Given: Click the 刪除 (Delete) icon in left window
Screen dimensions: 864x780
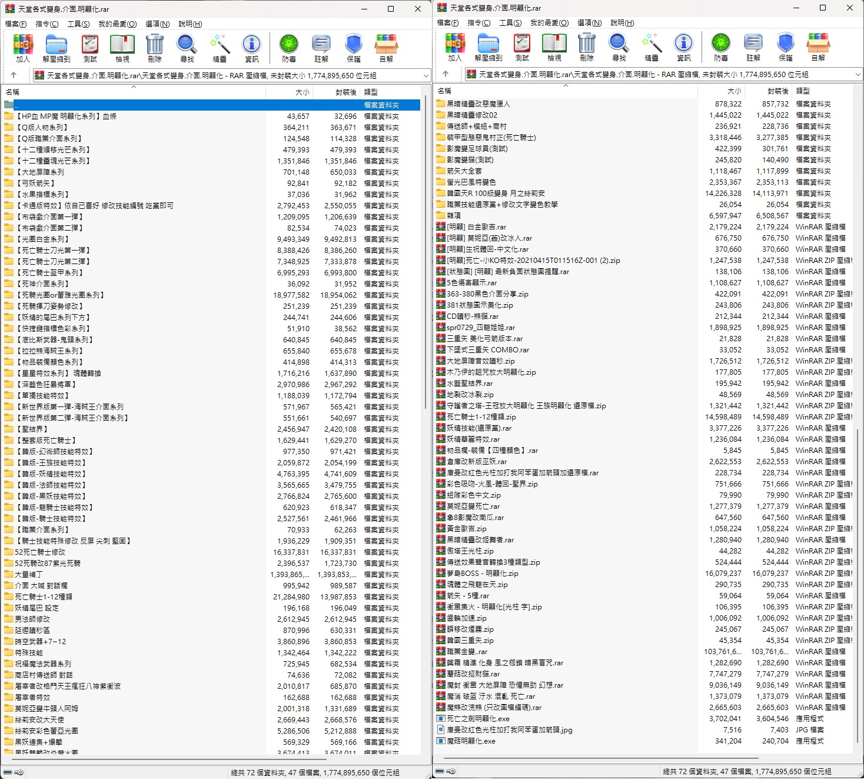Looking at the screenshot, I should tap(155, 48).
